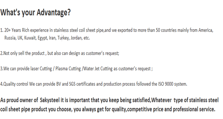Click the "What's your Advantage?" heading
The image size is (223, 119).
(35, 13)
